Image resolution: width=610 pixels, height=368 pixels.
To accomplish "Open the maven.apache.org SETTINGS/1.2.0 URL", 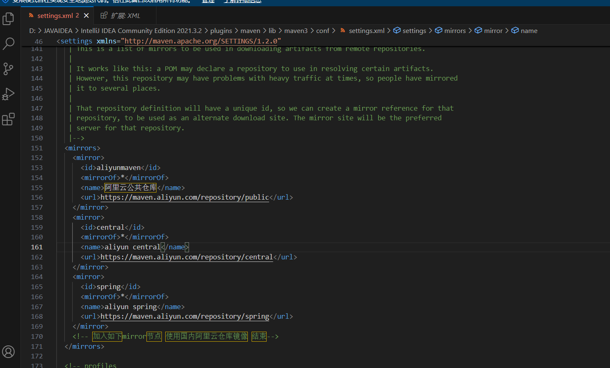I will click(201, 41).
